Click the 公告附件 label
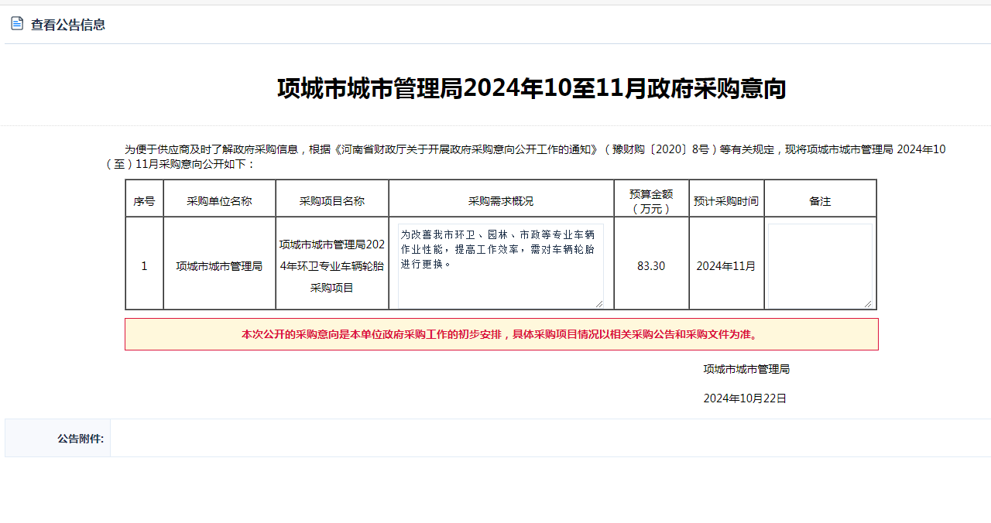Screen dimensions: 991x523 [81, 439]
